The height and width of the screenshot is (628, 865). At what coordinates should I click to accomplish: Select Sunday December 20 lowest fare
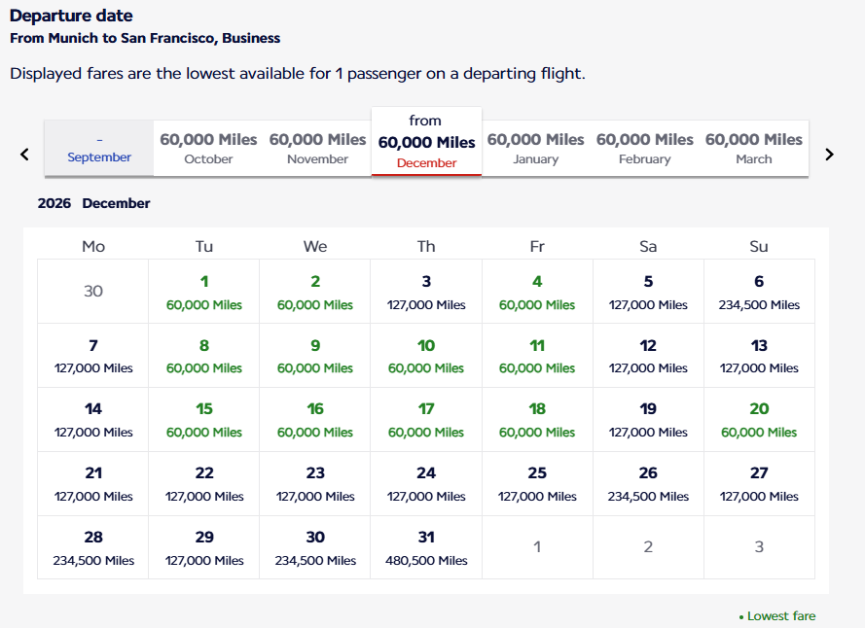[759, 420]
